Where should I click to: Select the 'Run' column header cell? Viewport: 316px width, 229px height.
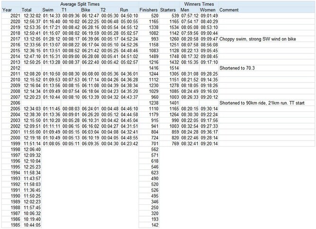tap(124, 9)
